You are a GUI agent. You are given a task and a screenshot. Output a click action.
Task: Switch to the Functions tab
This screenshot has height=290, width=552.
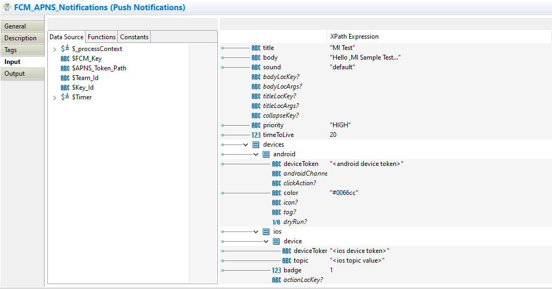click(102, 37)
